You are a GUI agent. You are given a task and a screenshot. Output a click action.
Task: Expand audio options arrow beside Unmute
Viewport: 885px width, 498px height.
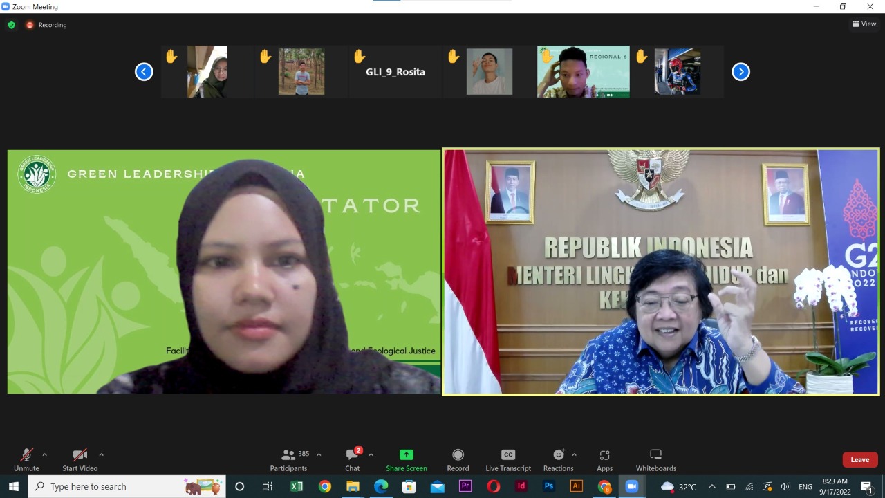[45, 454]
